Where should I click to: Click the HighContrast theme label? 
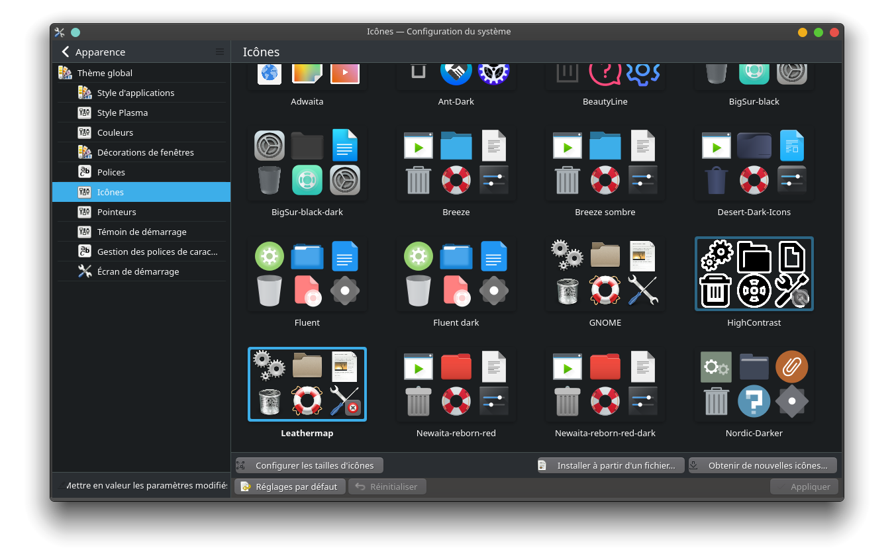pos(754,322)
